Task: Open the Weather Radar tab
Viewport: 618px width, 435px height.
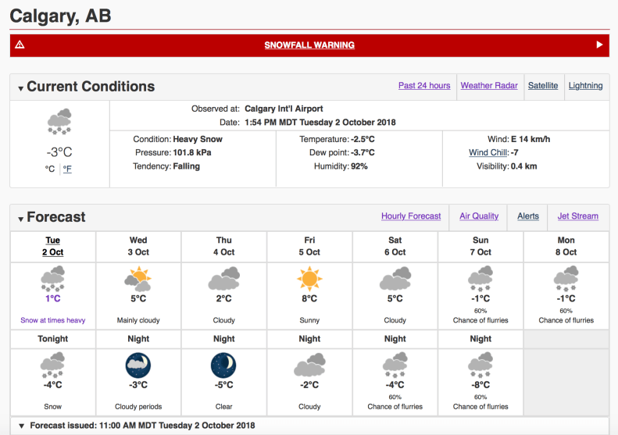Action: pos(489,86)
